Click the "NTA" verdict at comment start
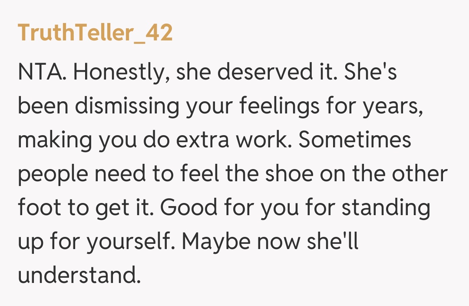 pos(40,73)
